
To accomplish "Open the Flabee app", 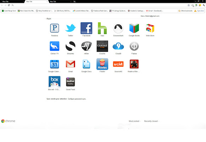I will pos(134,46).
